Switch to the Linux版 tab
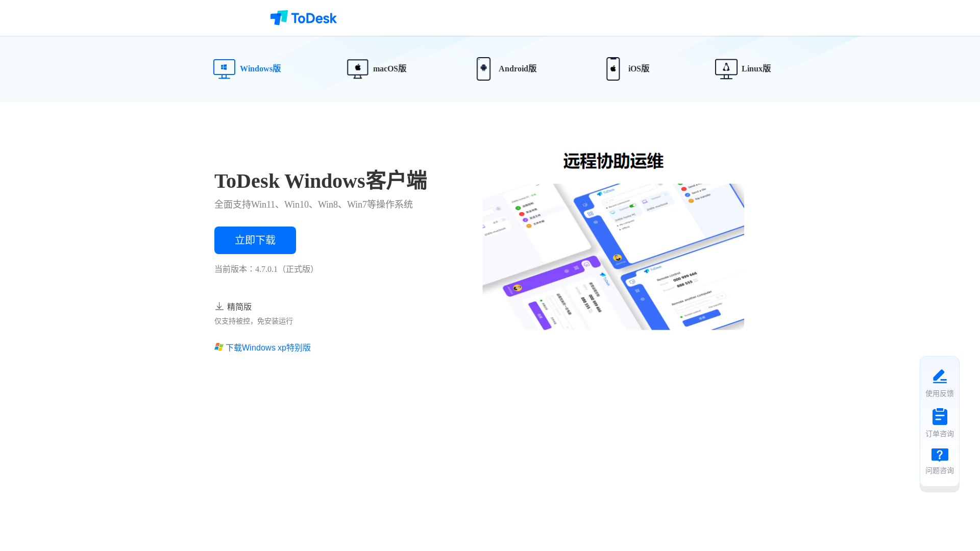Viewport: 980px width, 551px height. click(743, 69)
